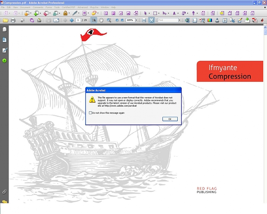Image resolution: width=267 pixels, height=214 pixels.
Task: Open the Pages panel in left sidebar
Action: pos(5,30)
